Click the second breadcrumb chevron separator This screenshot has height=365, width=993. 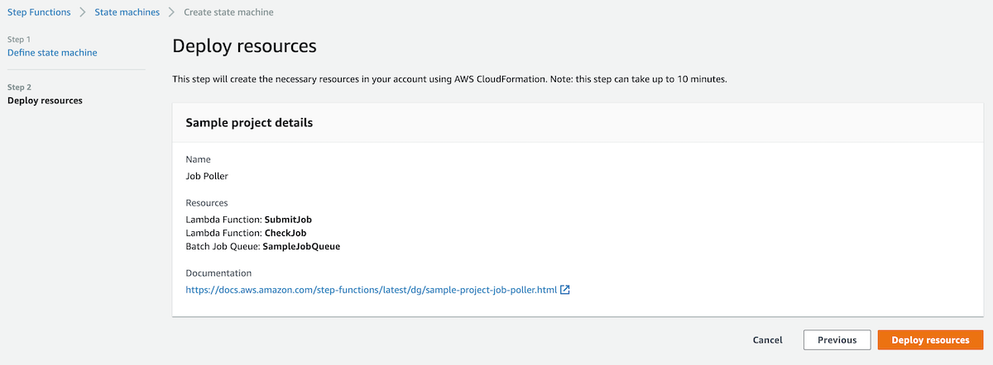click(171, 12)
